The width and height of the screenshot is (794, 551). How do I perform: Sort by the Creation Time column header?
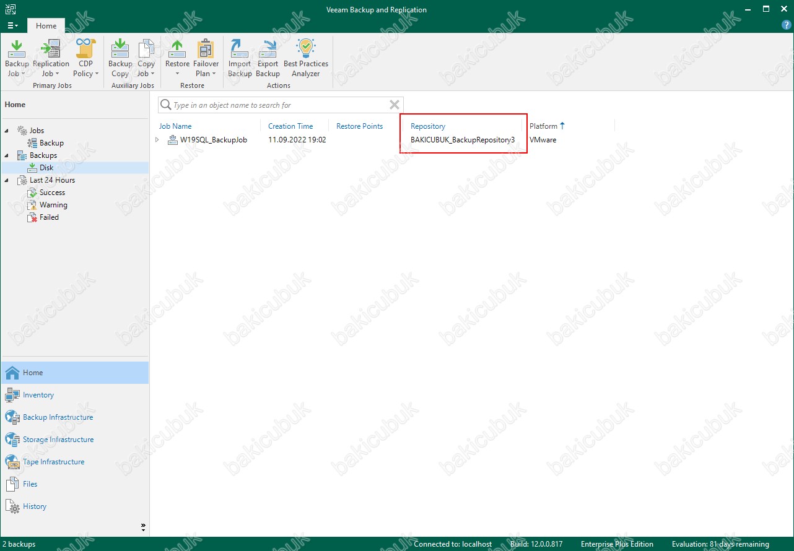pos(290,126)
